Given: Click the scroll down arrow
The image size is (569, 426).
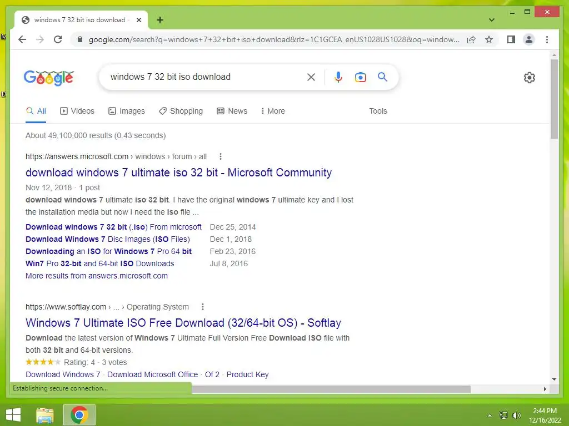Looking at the screenshot, I should click(x=554, y=379).
